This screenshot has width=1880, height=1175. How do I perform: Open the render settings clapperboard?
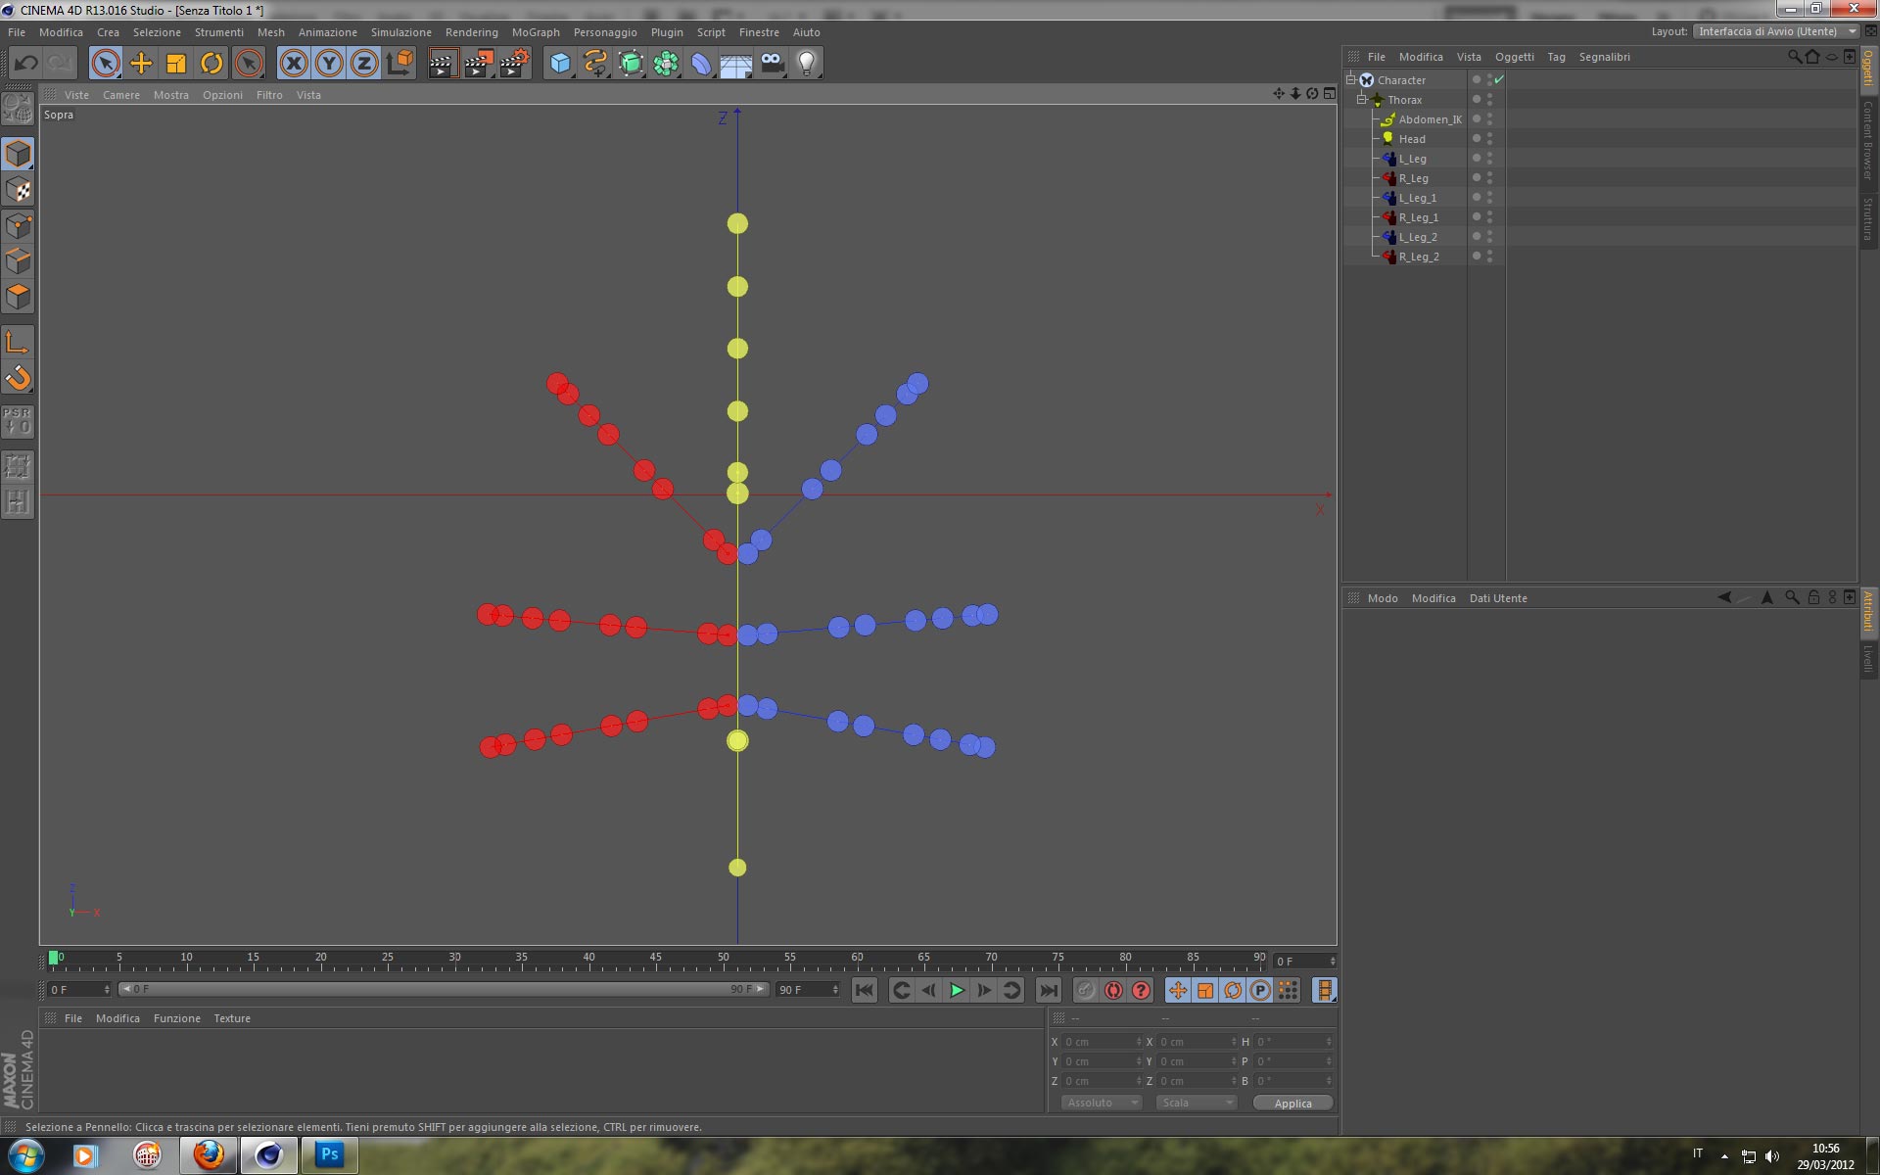[513, 64]
